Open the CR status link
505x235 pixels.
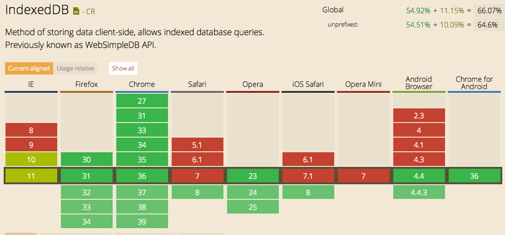coord(90,11)
